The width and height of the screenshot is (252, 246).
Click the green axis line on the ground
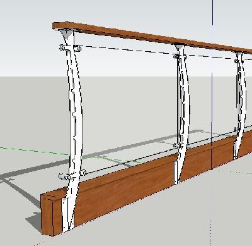(x=33, y=151)
